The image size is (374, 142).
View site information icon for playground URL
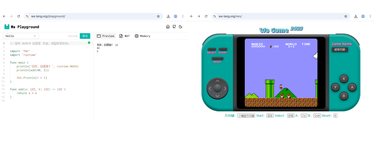[27, 16]
